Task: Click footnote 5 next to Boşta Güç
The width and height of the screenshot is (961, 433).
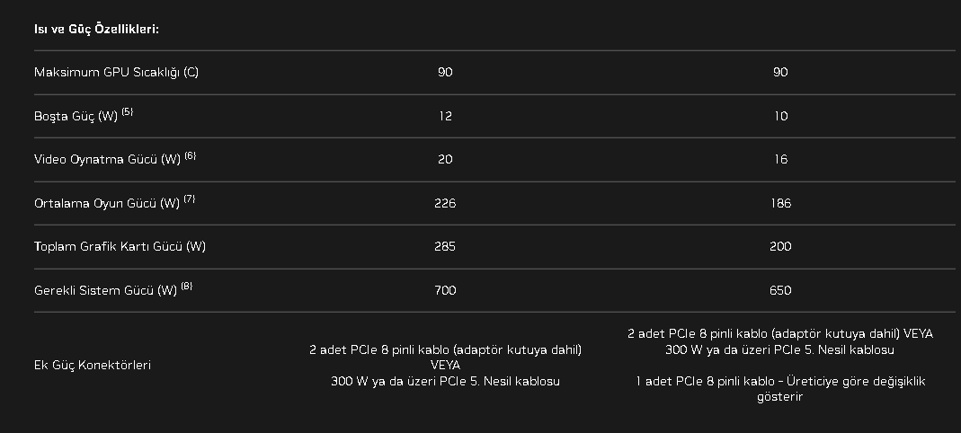Action: (128, 112)
